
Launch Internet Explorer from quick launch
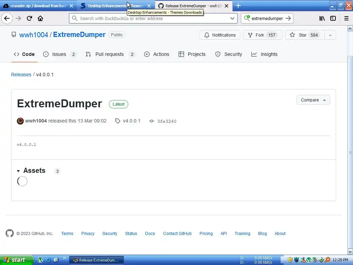(x=48, y=260)
